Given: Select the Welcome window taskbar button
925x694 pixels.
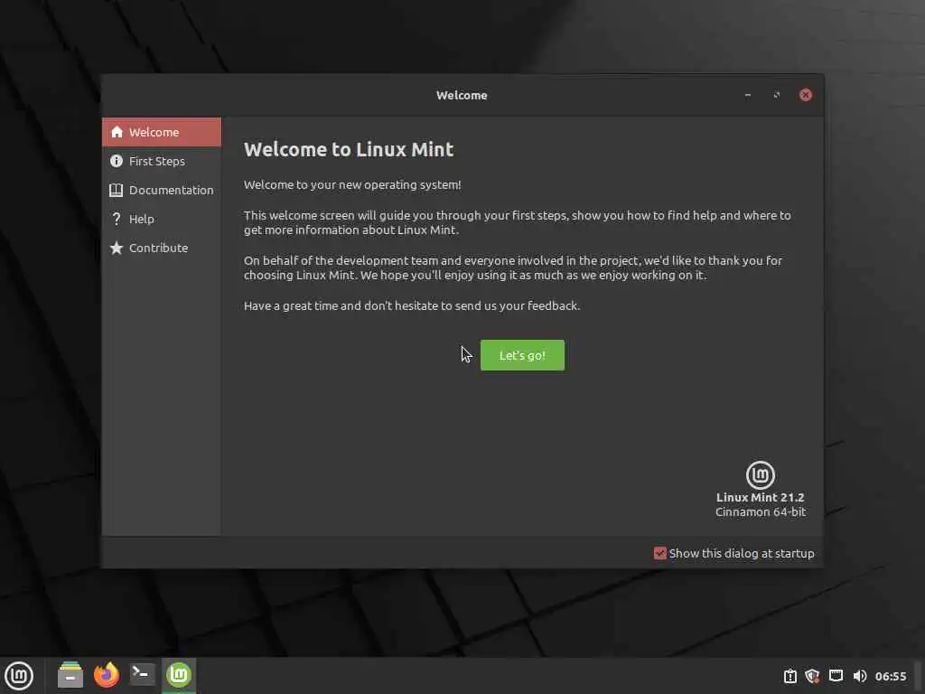Looking at the screenshot, I should (x=179, y=675).
